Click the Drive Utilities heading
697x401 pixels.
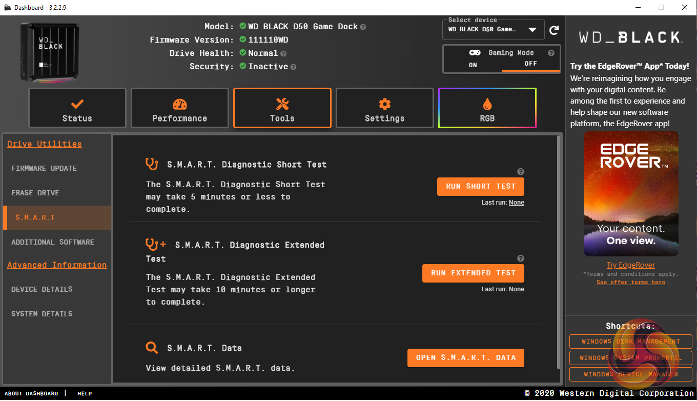44,144
